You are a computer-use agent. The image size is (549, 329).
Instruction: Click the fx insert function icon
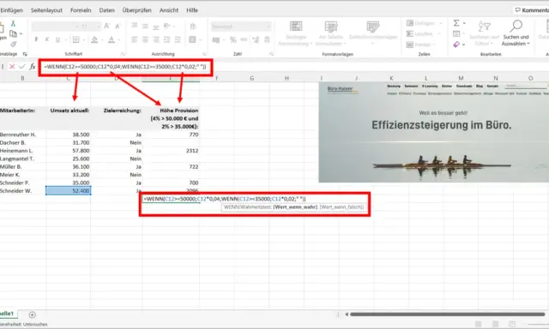pyautogui.click(x=33, y=67)
